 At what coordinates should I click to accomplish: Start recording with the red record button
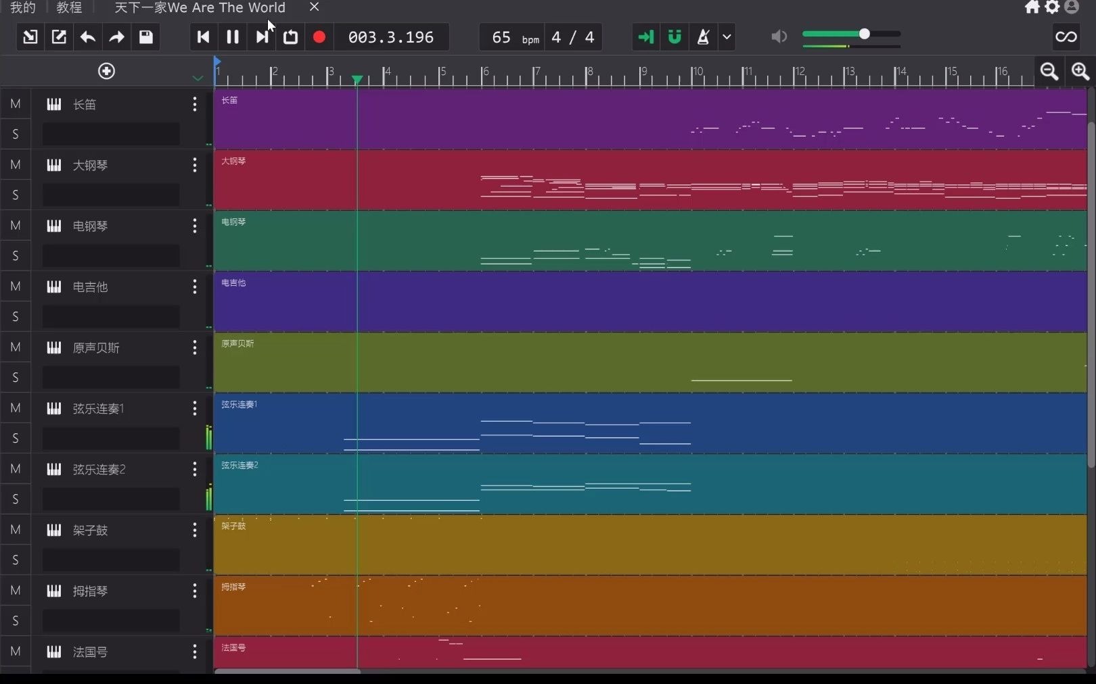(x=319, y=37)
